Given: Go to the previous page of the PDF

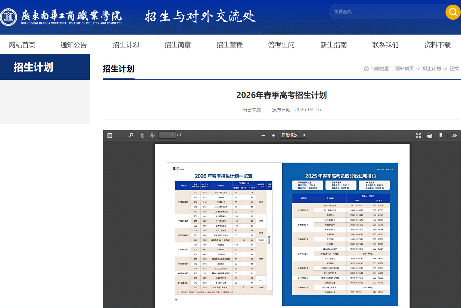Looking at the screenshot, I should pos(142,135).
